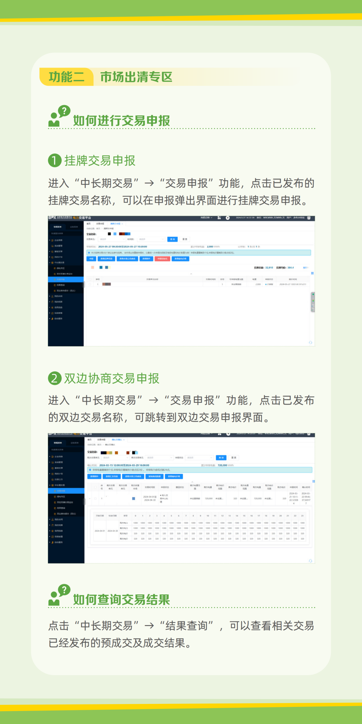Open the 交易单元 dropdown in 挂牌交易 screenshot
This screenshot has height=724, width=362.
coord(112,239)
